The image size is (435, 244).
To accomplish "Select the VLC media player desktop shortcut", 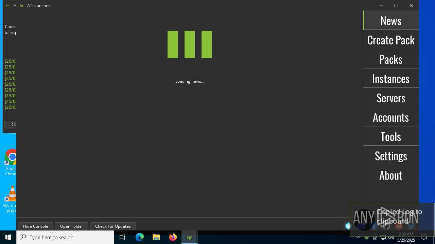I will click(x=10, y=199).
